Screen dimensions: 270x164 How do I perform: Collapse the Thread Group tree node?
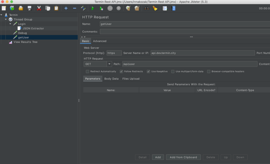(6, 19)
